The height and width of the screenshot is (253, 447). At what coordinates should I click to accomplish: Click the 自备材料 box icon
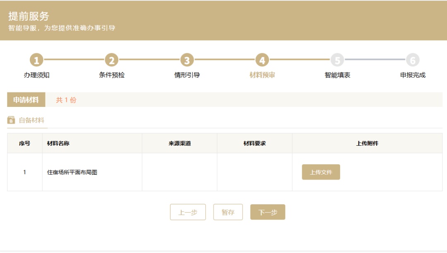click(x=11, y=120)
